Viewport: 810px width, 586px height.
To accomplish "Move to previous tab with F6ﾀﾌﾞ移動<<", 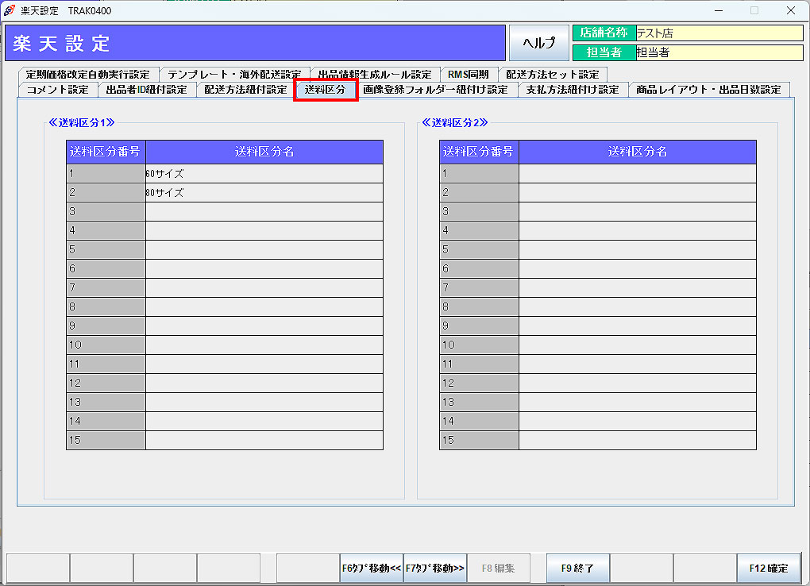I will click(371, 568).
